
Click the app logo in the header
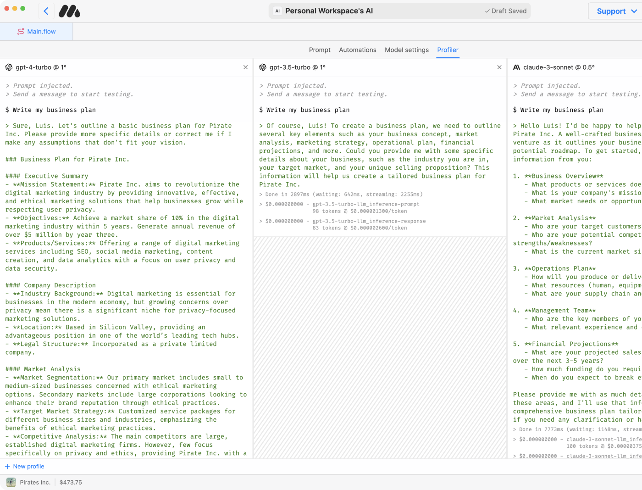pos(70,11)
